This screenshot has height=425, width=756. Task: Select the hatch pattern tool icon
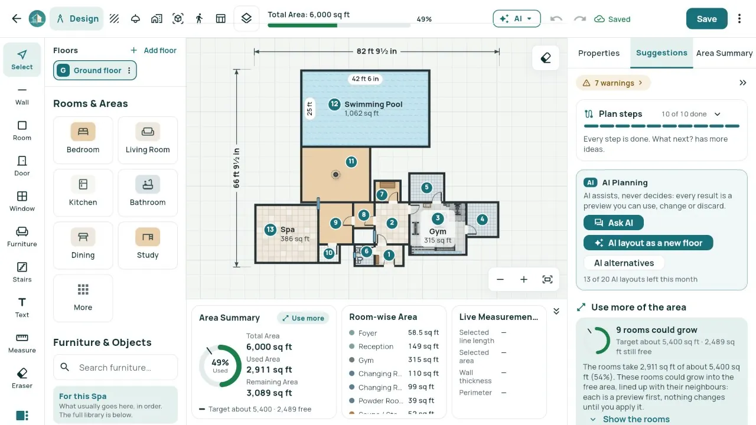115,19
